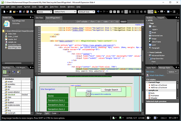
Task: Click the first Tag Properties toolbar icon
Action: coord(5,72)
